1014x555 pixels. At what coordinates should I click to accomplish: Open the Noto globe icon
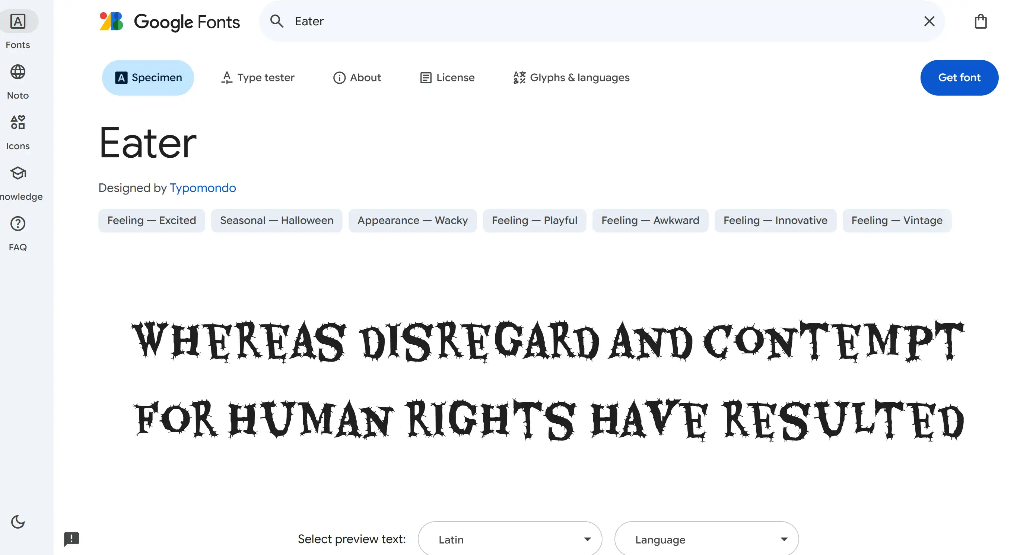pyautogui.click(x=18, y=72)
